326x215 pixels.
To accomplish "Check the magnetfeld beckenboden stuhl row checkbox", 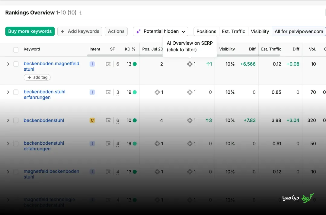I will pyautogui.click(x=16, y=172).
